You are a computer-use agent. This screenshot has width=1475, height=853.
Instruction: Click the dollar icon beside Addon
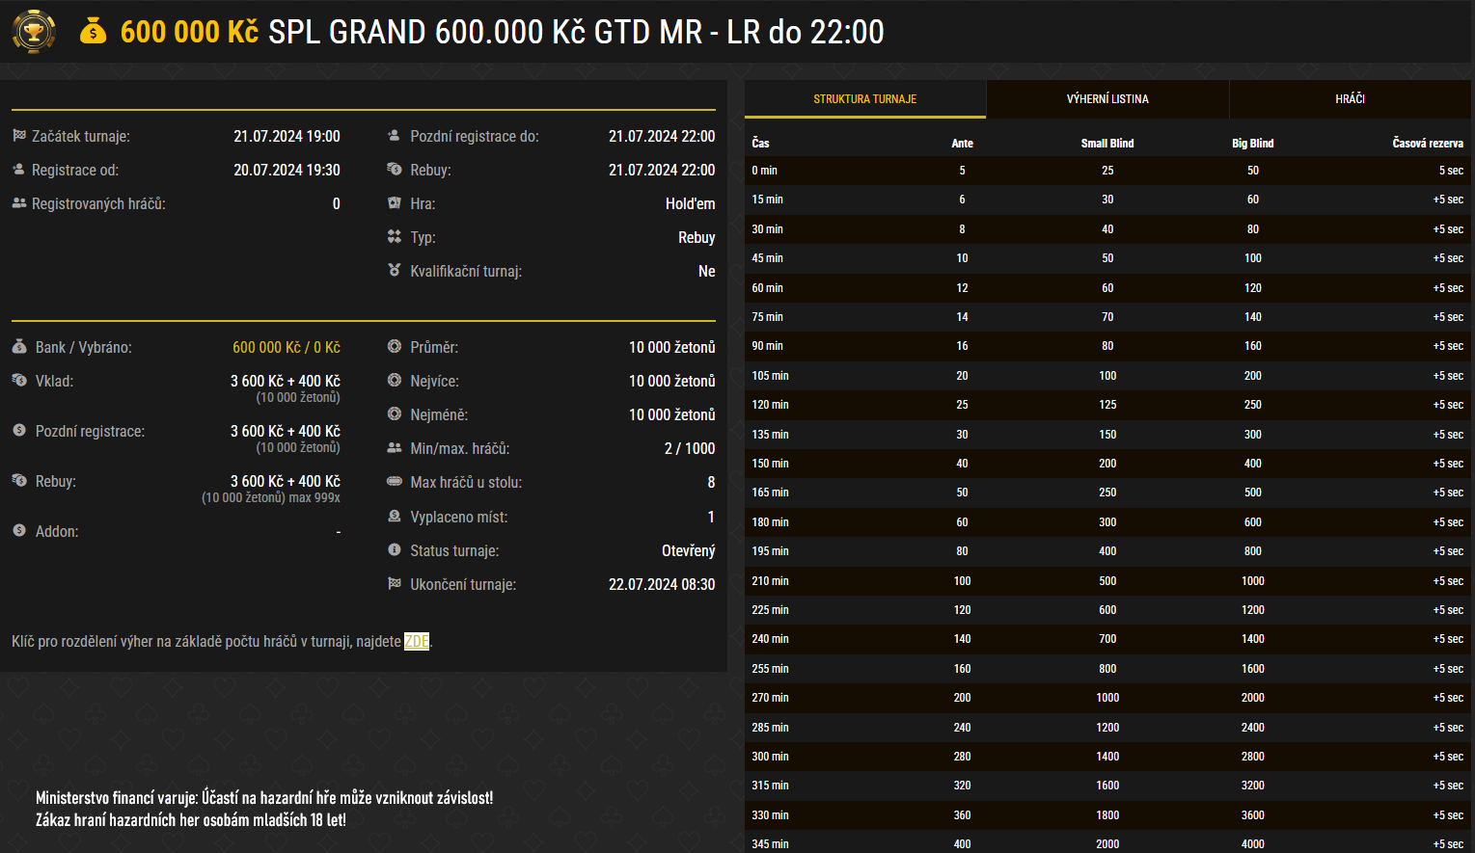click(17, 531)
